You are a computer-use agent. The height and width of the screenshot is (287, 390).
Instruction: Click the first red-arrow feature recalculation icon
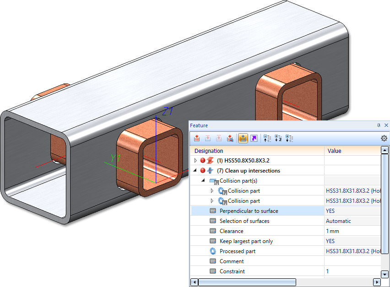coord(197,138)
